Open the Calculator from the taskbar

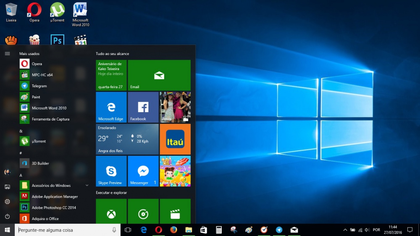219,230
